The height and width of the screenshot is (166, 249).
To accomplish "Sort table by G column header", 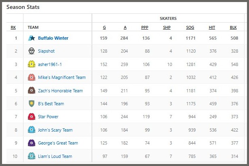I will pyautogui.click(x=104, y=28).
